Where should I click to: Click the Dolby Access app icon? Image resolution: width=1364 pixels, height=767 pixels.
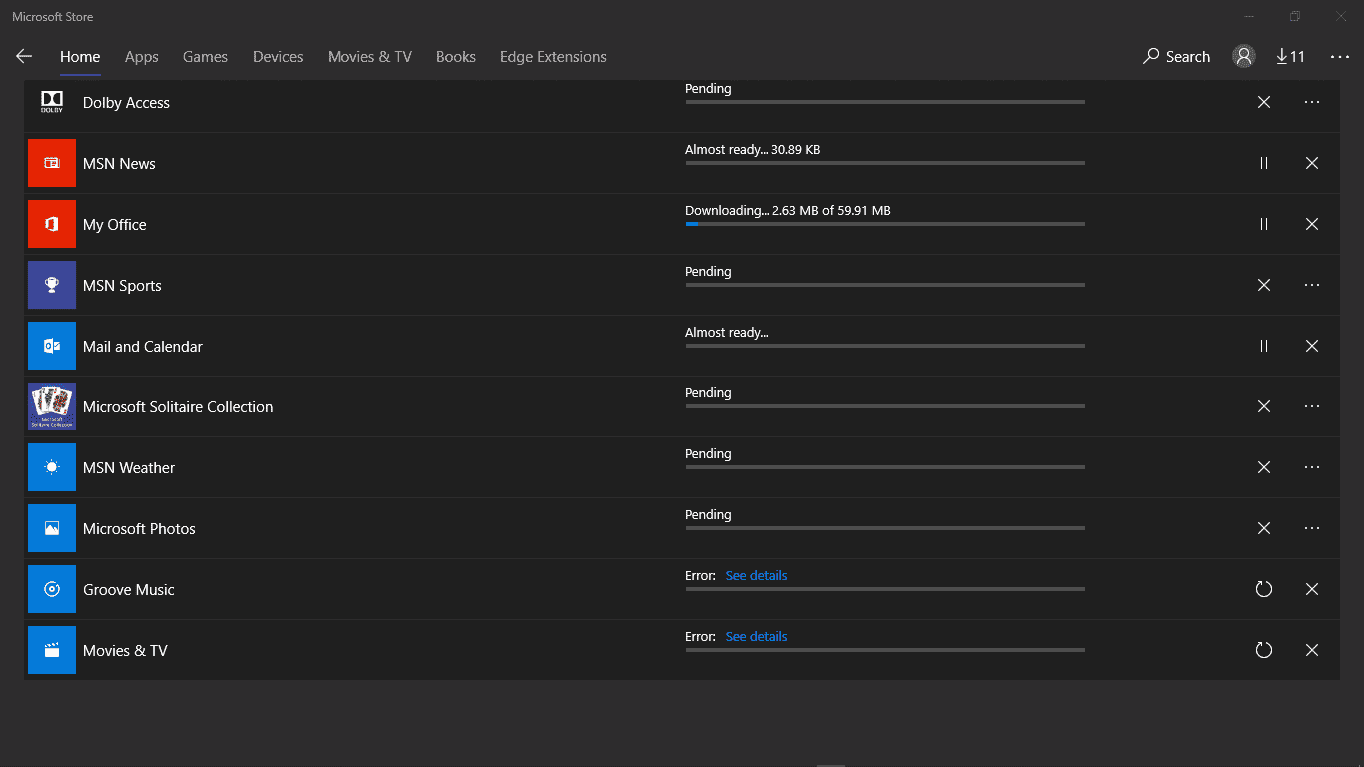(52, 102)
